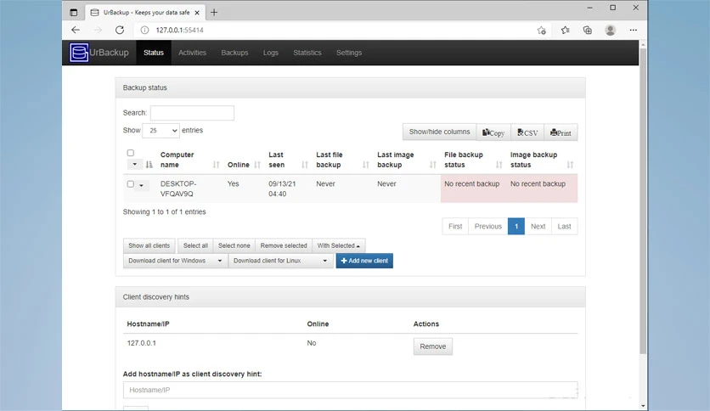Focus the Search input field
Screen dimensions: 710x411
pos(192,113)
